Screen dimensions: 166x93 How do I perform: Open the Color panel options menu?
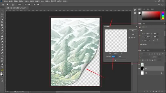coord(165,9)
